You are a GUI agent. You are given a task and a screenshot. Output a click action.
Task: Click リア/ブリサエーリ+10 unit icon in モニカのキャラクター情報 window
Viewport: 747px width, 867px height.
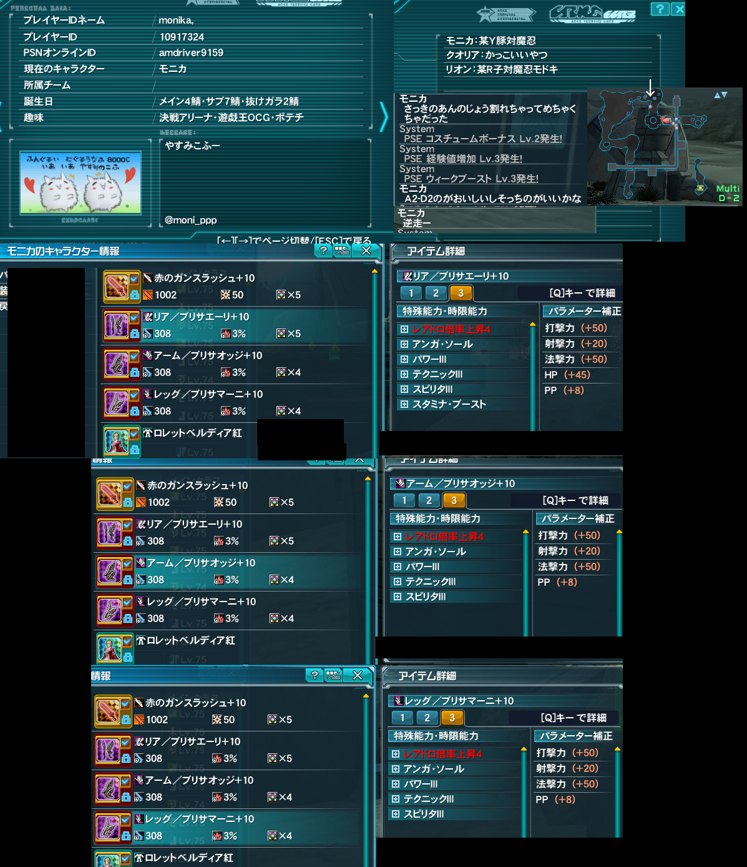[116, 325]
